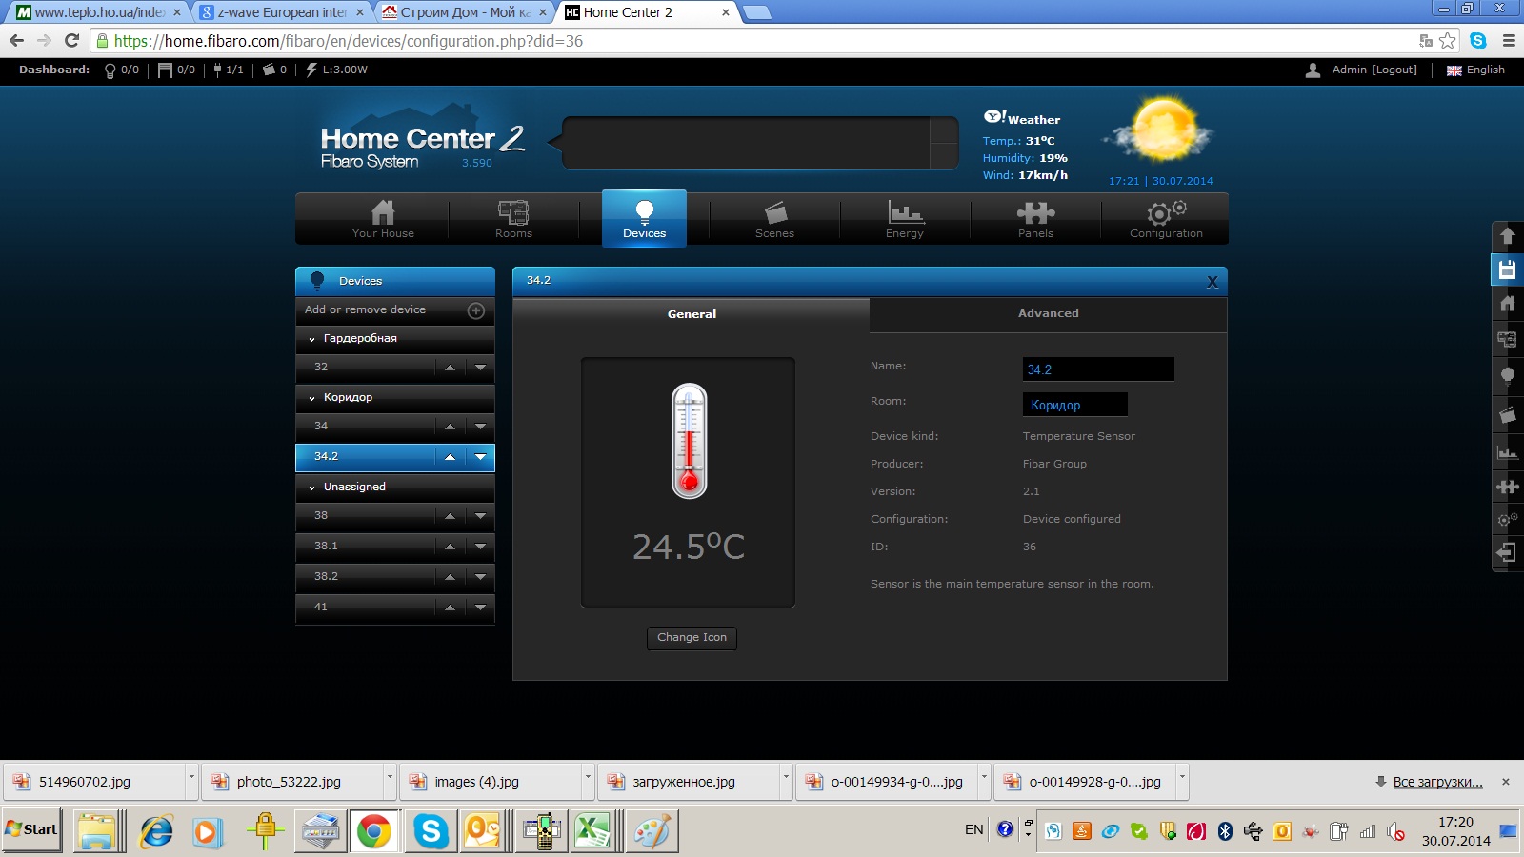Open the Your House section
The height and width of the screenshot is (857, 1524).
[383, 219]
